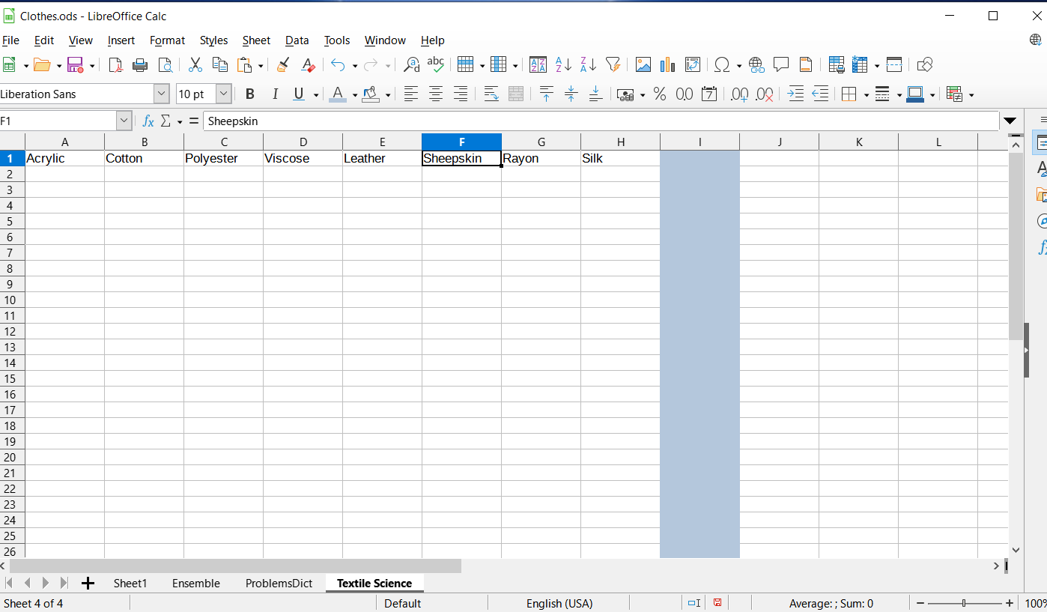The width and height of the screenshot is (1047, 612).
Task: Align cell content to bottom
Action: point(595,94)
